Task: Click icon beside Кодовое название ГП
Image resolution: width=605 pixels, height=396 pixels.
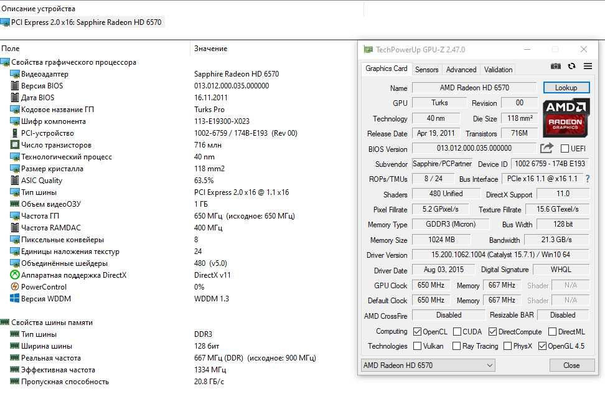Action: click(15, 109)
